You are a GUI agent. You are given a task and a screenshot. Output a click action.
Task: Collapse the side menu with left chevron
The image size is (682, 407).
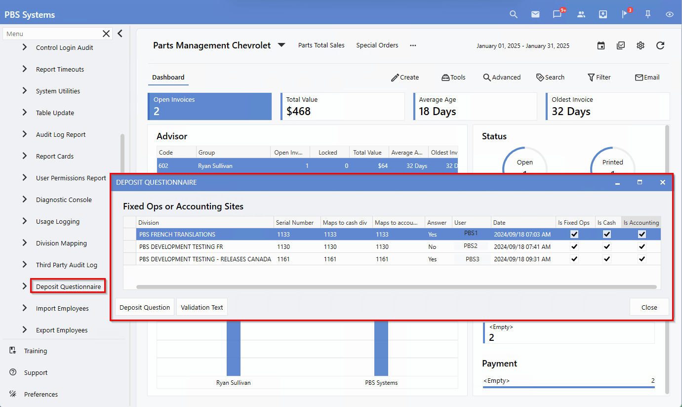pyautogui.click(x=120, y=34)
